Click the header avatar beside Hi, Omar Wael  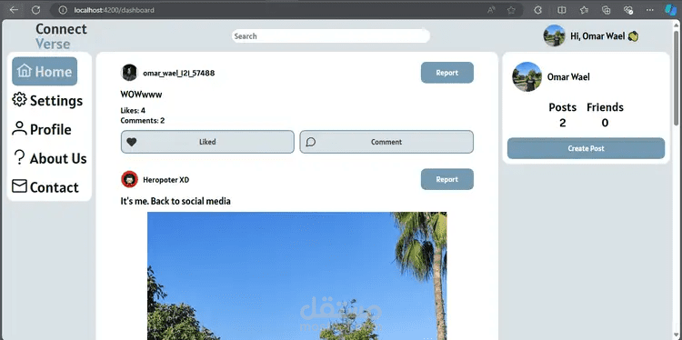[x=554, y=35]
